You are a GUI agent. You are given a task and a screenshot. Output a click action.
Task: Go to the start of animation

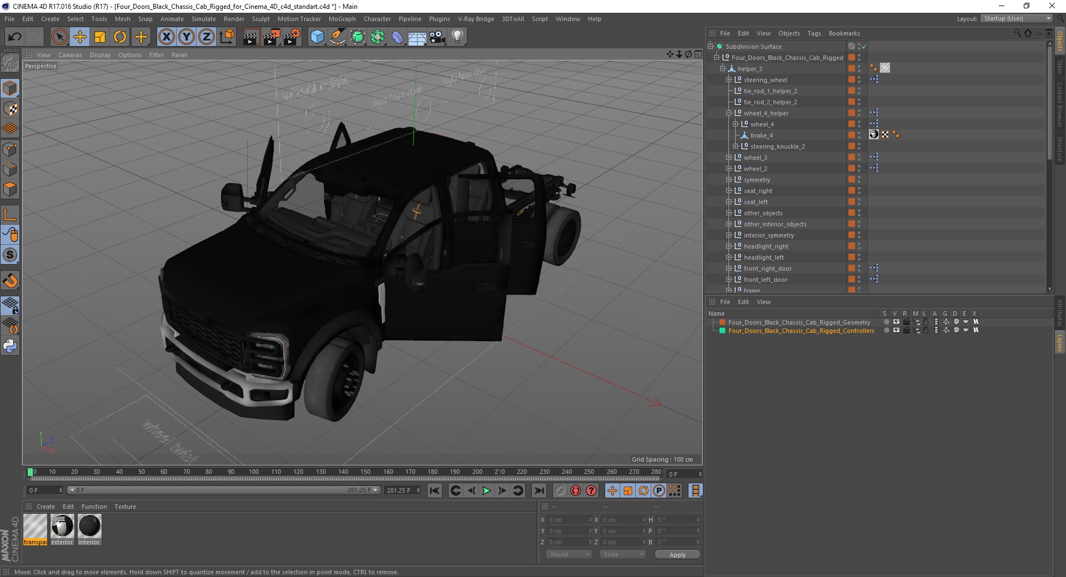[x=435, y=490]
